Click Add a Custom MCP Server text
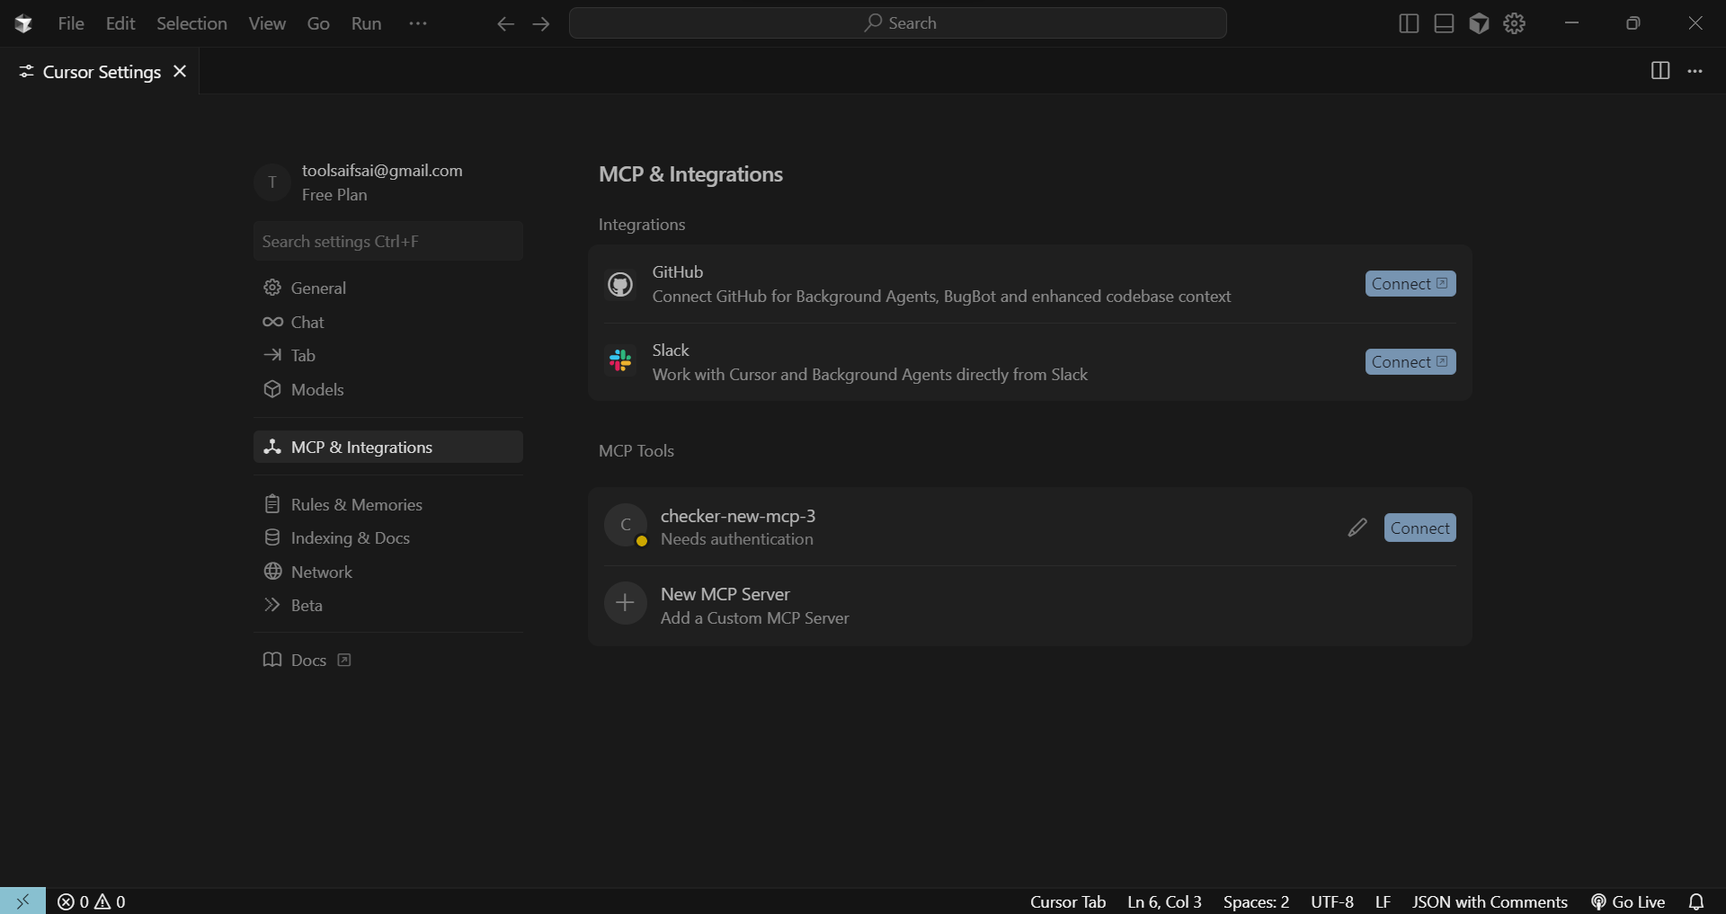 coord(754,618)
